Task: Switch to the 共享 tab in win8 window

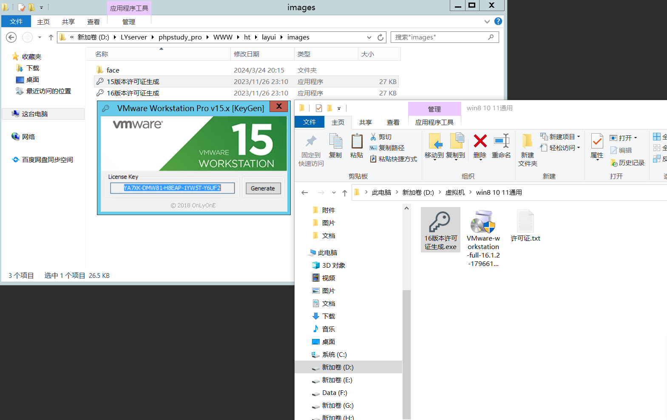Action: (x=365, y=122)
